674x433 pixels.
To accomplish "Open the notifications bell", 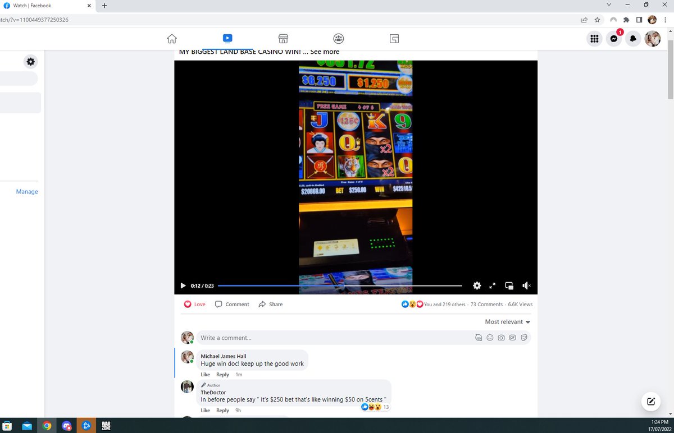I will 633,39.
